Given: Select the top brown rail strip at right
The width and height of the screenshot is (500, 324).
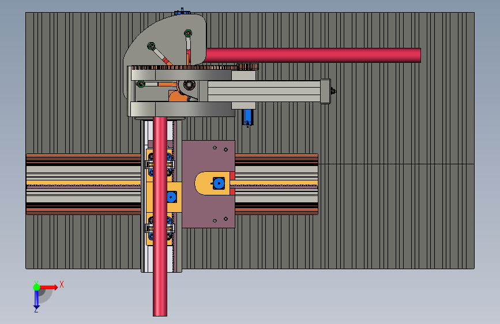Looking at the screenshot, I should coord(276,156).
